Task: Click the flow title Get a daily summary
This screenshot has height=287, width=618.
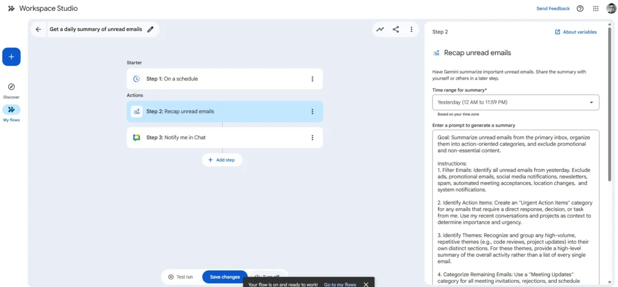Action: 96,29
